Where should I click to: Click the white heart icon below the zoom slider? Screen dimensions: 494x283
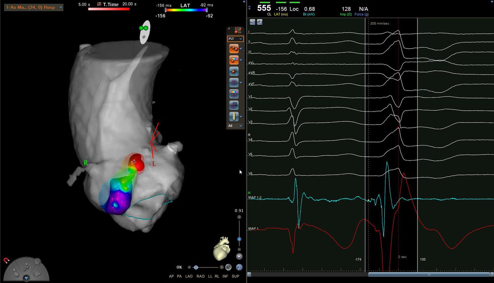239,256
